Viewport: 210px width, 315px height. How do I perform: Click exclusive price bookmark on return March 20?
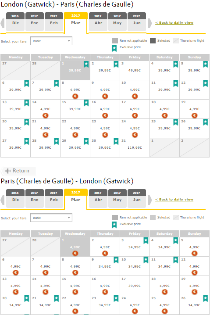point(26,298)
